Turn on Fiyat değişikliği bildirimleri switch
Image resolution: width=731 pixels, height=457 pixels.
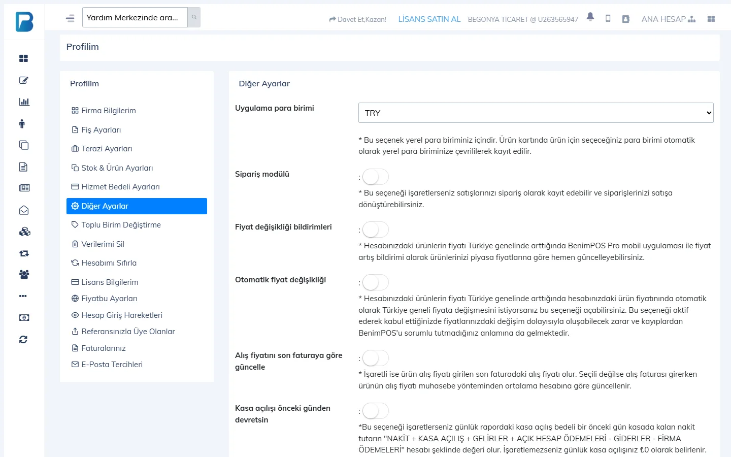click(x=375, y=230)
